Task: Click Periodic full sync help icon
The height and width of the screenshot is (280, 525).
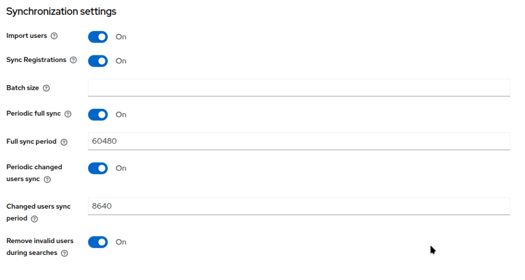Action: pyautogui.click(x=68, y=114)
